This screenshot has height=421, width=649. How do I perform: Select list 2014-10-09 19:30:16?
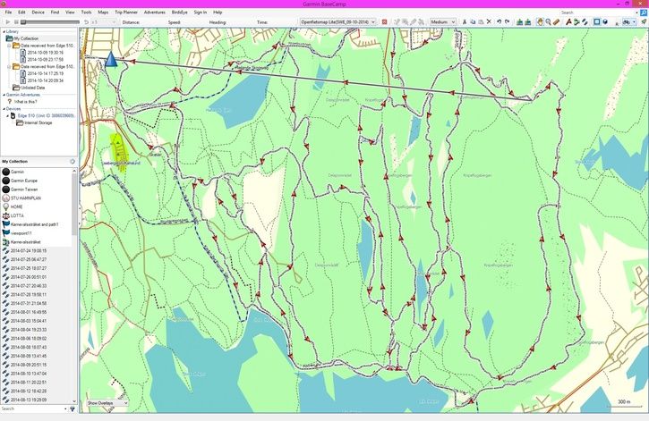[45, 53]
